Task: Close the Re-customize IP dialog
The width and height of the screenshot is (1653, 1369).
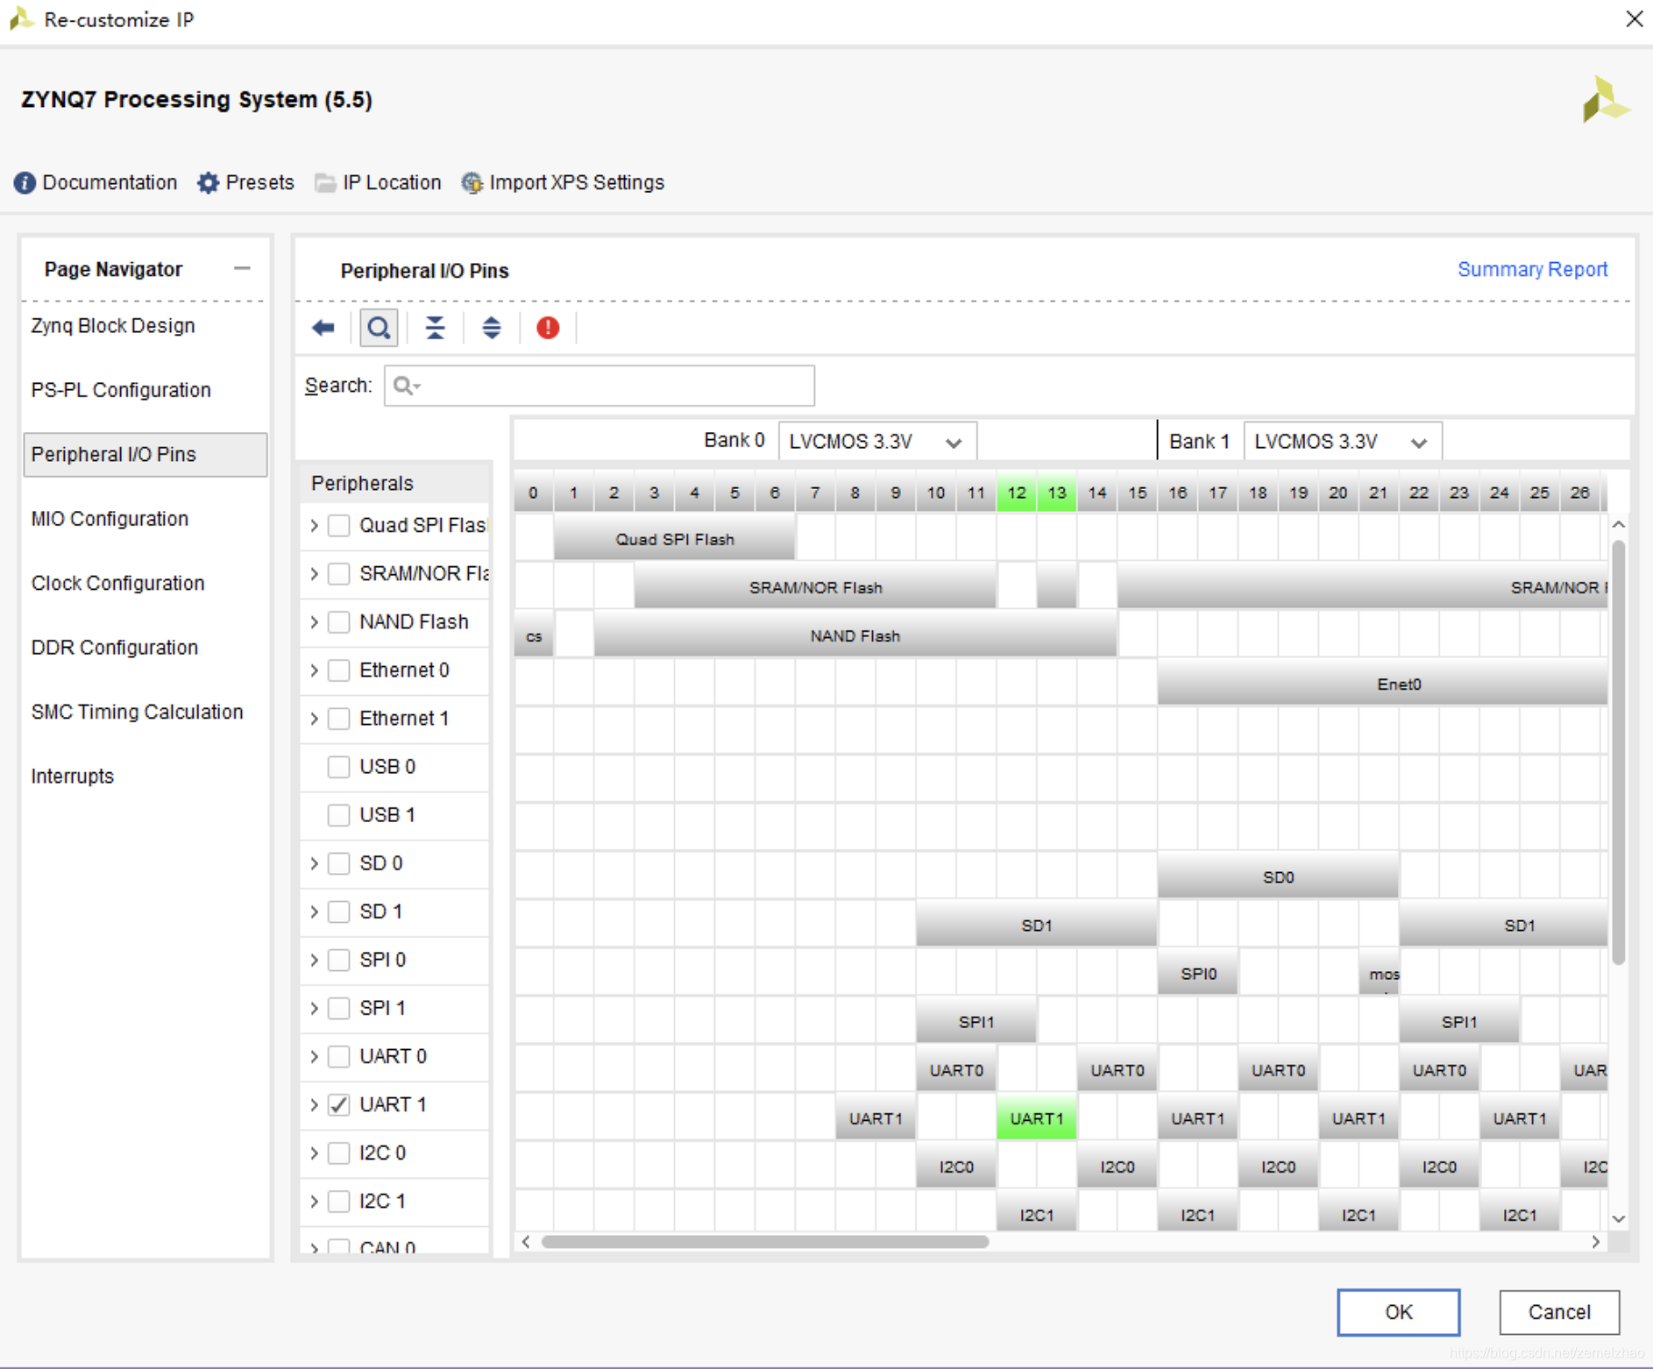Action: pyautogui.click(x=1635, y=18)
